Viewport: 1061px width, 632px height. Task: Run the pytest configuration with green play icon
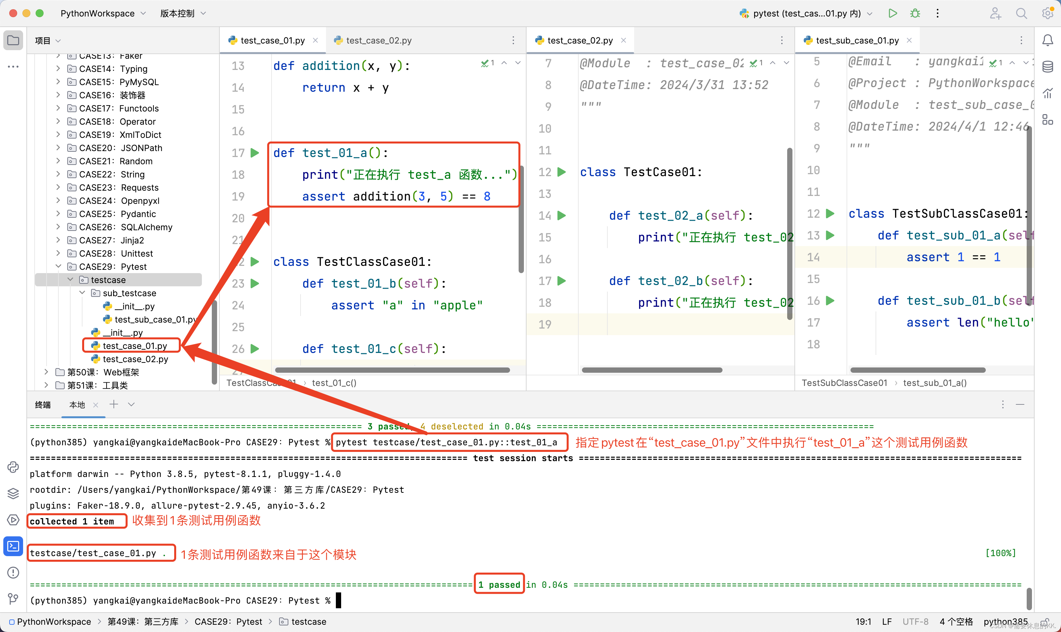[893, 13]
